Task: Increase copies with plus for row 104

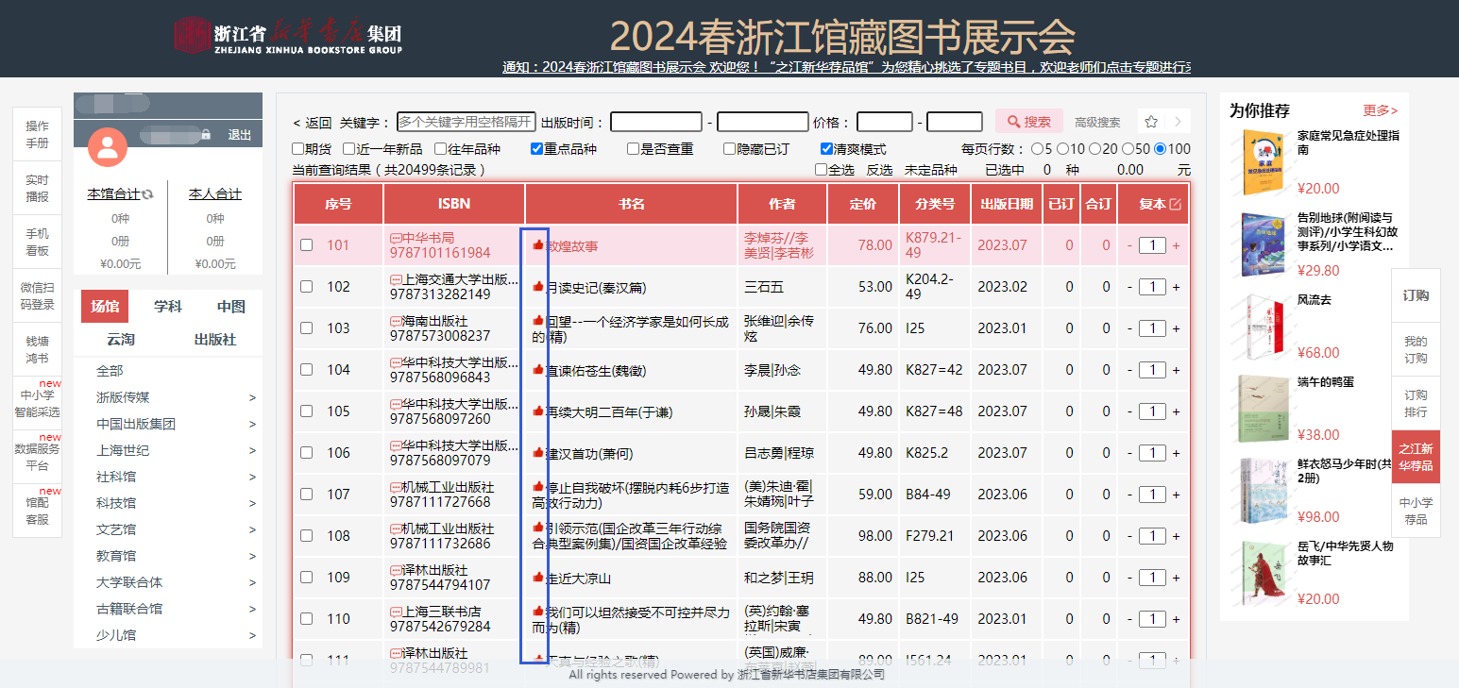Action: click(1176, 370)
